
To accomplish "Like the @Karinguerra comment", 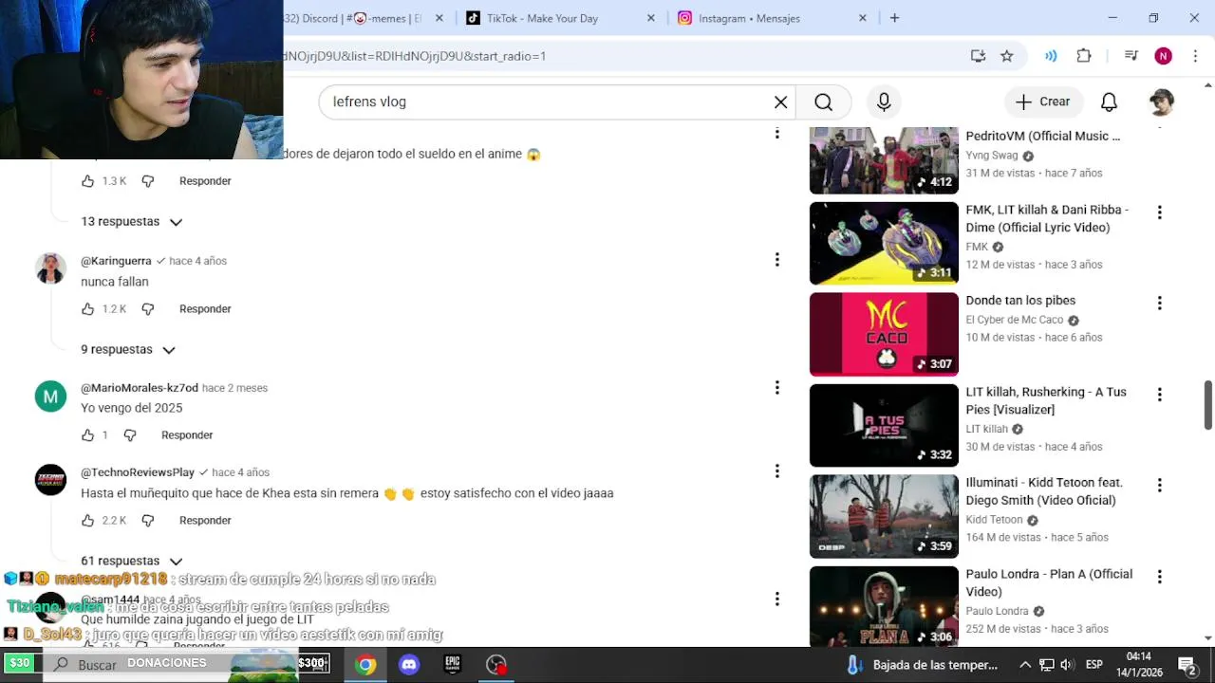I will (x=87, y=309).
